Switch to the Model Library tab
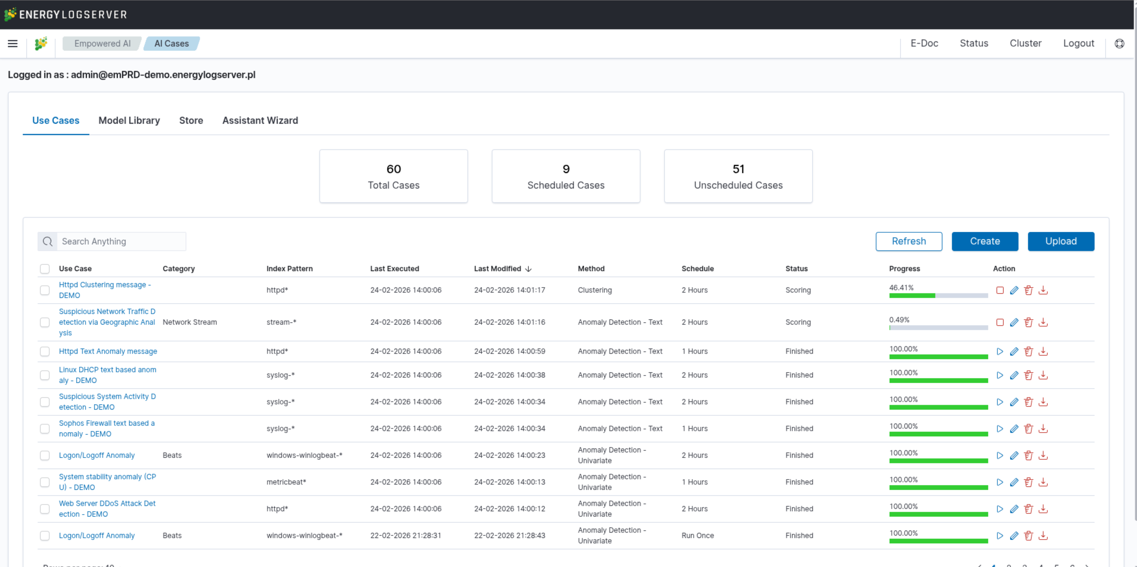The image size is (1137, 567). [129, 120]
